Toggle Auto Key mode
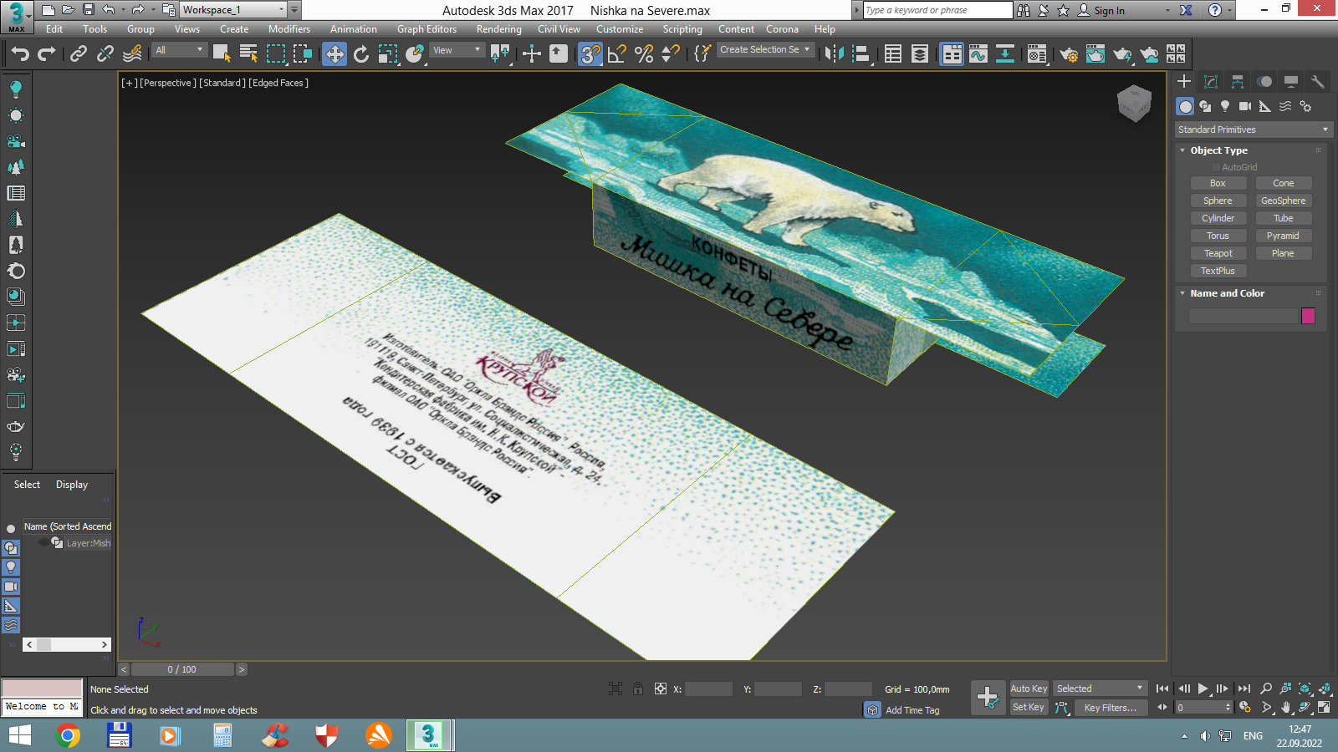Image resolution: width=1338 pixels, height=752 pixels. coord(1029,688)
